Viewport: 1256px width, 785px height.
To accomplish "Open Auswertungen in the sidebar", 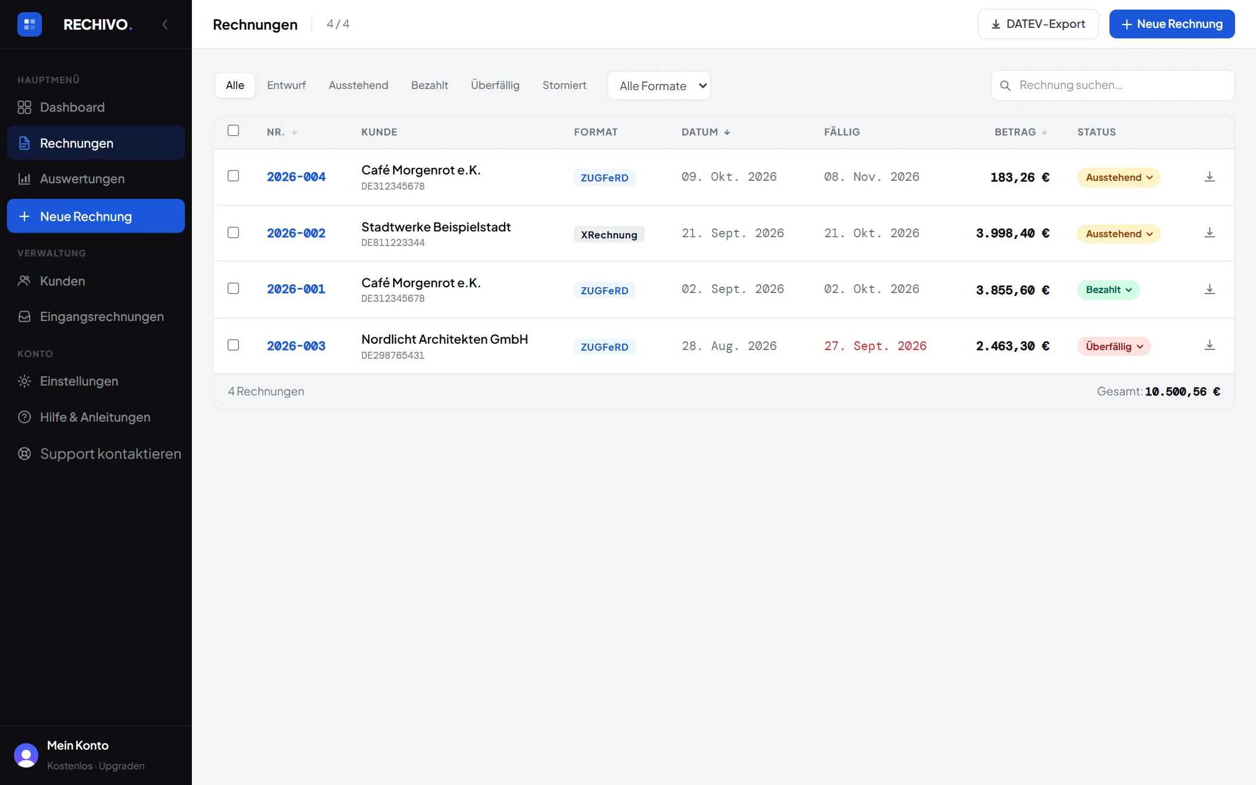I will (96, 179).
